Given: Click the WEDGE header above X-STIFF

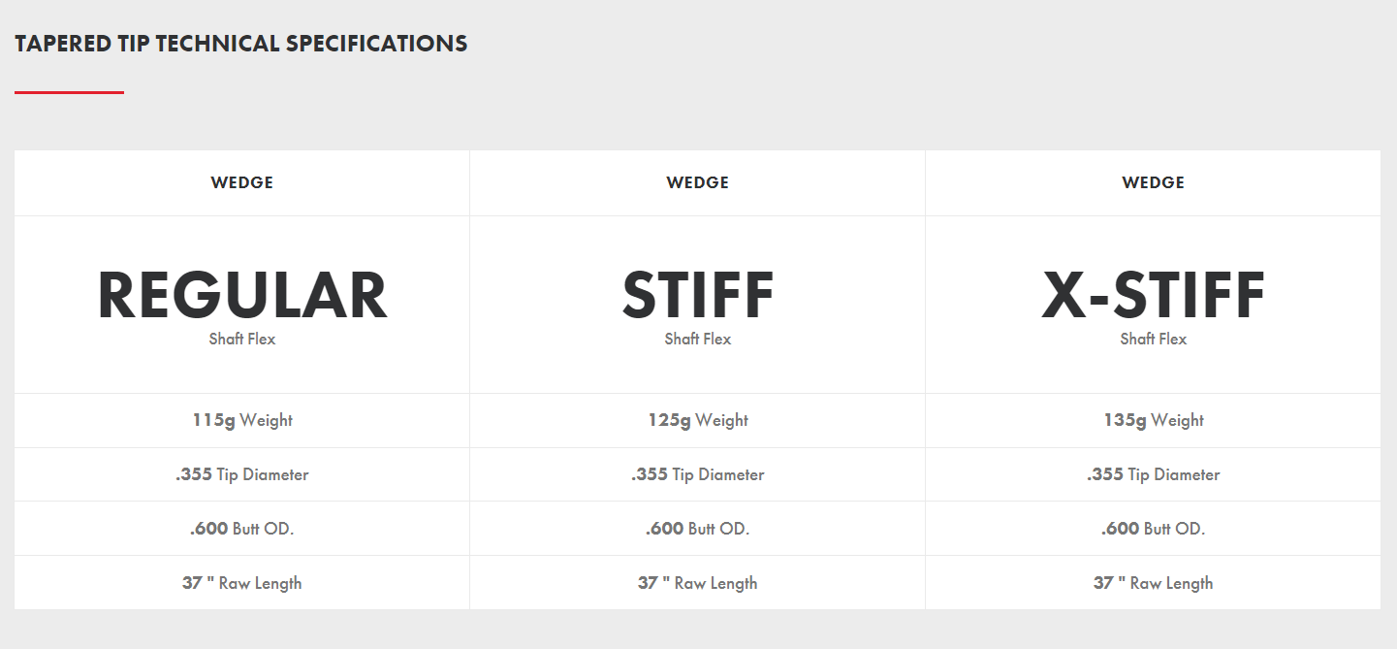Looking at the screenshot, I should coord(1154,182).
